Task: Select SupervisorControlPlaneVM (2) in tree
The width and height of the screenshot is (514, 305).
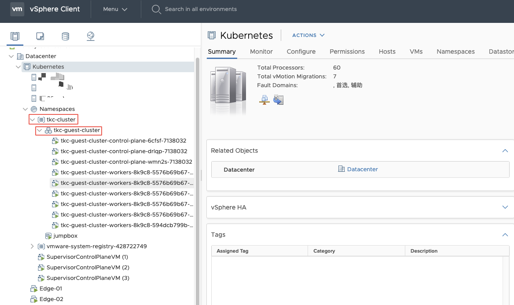Action: click(88, 267)
